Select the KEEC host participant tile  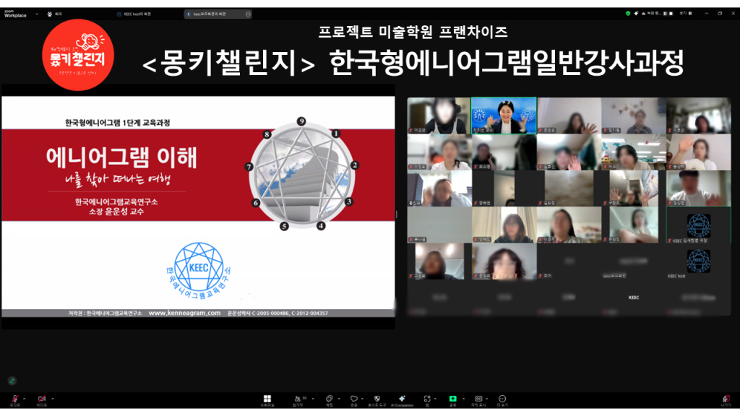699,261
